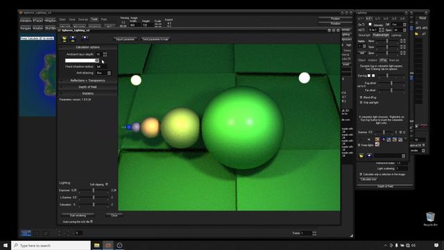
Task: Click the Close button in render window
Action: [x=114, y=215]
